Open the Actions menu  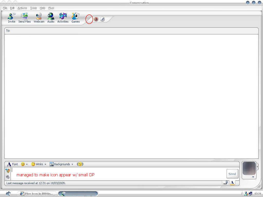[x=22, y=8]
